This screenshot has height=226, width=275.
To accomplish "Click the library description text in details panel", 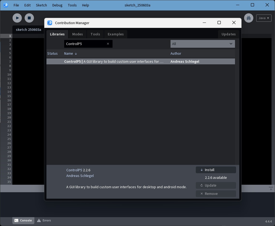I will 126,187.
